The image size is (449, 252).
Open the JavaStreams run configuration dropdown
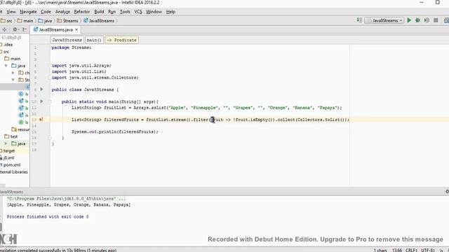384,20
